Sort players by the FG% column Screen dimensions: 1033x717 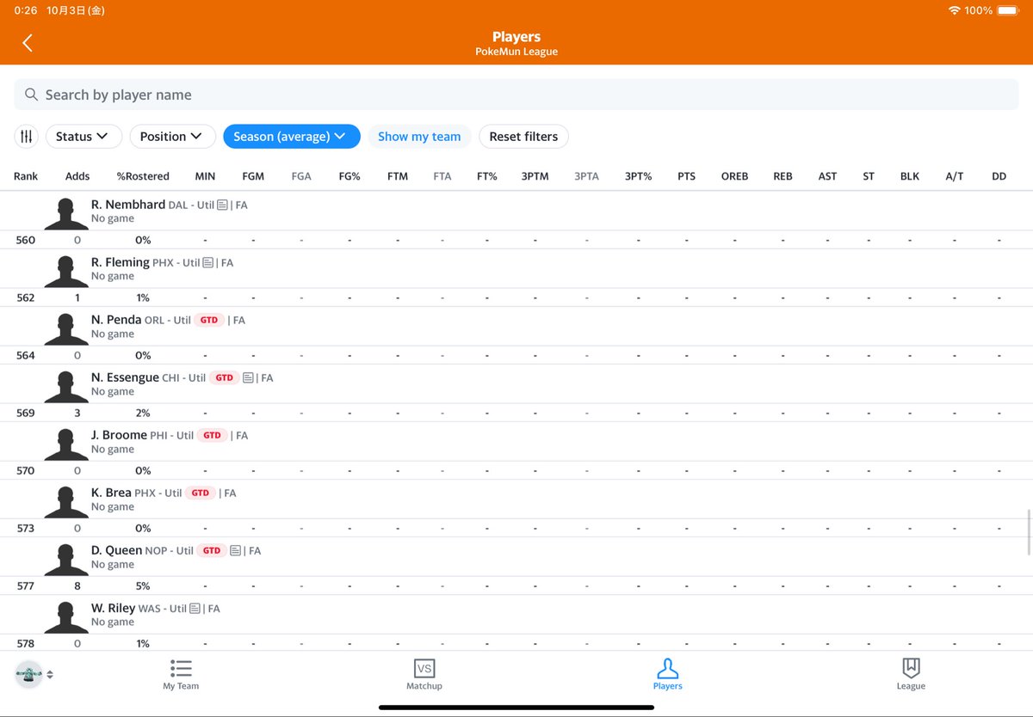(349, 176)
